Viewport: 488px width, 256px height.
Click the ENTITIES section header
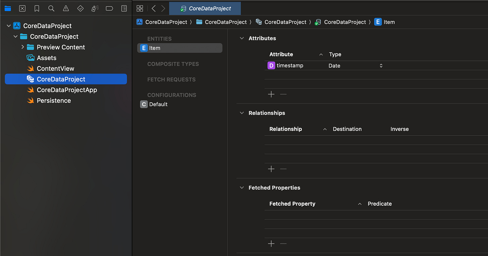pos(160,39)
